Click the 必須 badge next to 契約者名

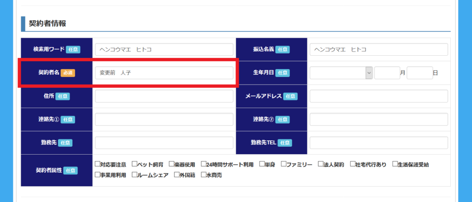[x=68, y=73]
